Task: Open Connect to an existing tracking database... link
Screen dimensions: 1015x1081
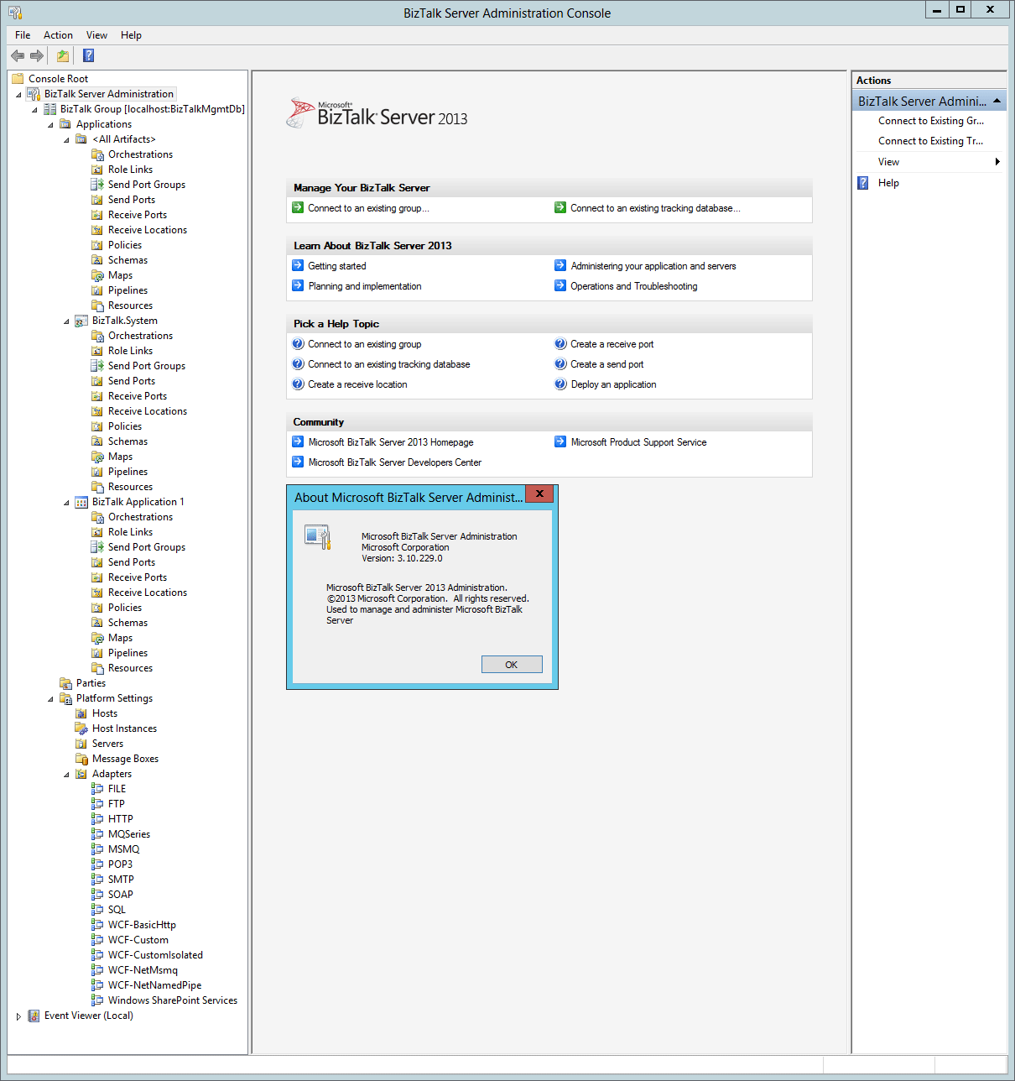Action: coord(655,208)
